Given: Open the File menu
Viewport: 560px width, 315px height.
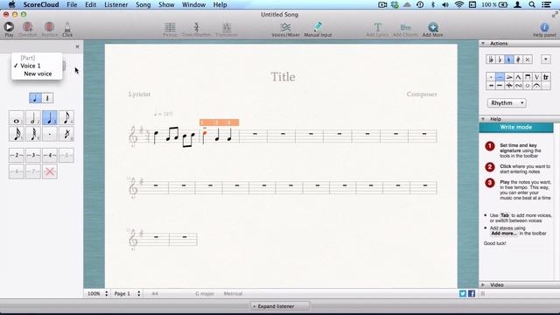Looking at the screenshot, I should point(72,4).
